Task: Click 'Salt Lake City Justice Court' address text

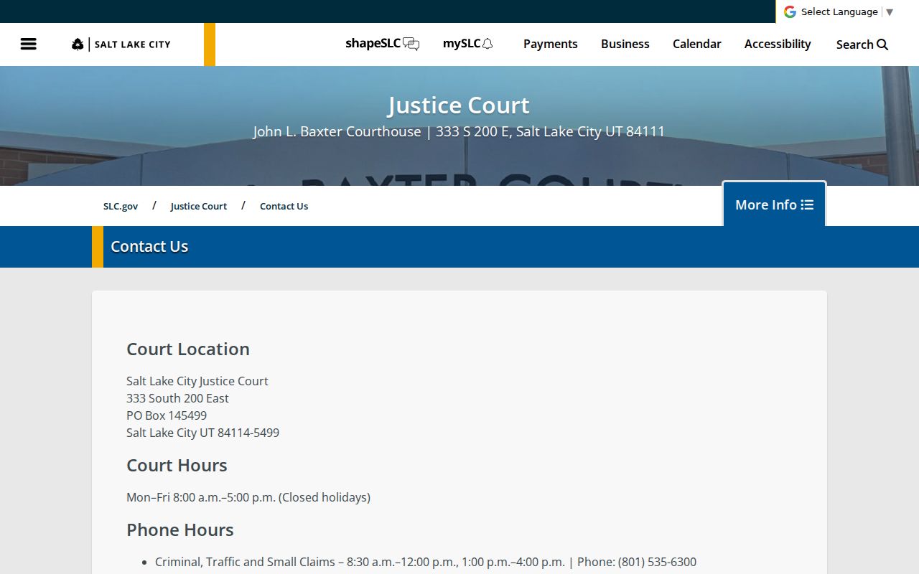Action: [197, 381]
